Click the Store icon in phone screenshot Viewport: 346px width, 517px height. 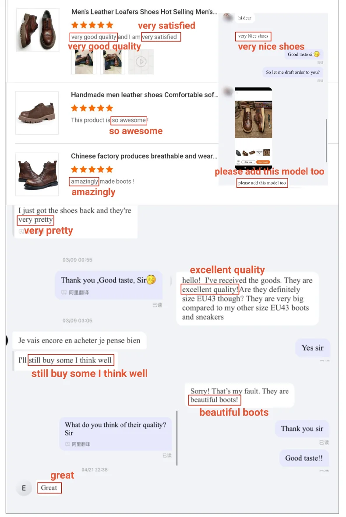pyautogui.click(x=238, y=162)
